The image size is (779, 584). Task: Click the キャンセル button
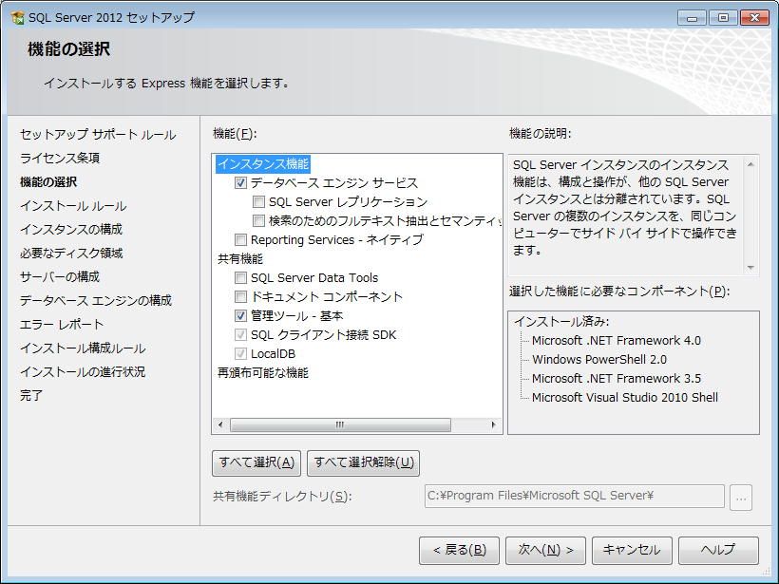coord(632,550)
